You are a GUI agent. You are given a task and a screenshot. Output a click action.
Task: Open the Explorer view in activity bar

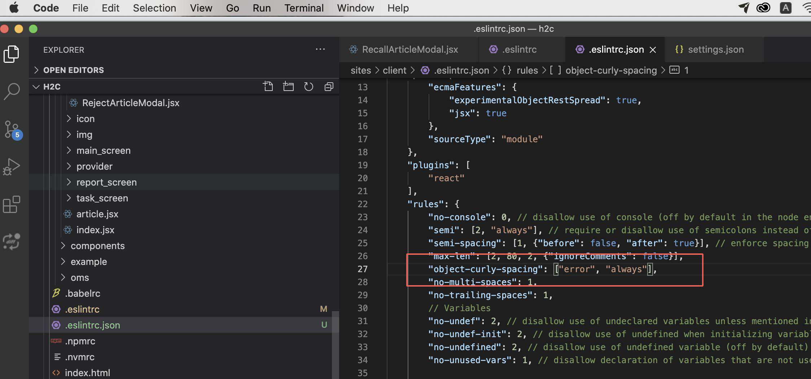(x=12, y=54)
